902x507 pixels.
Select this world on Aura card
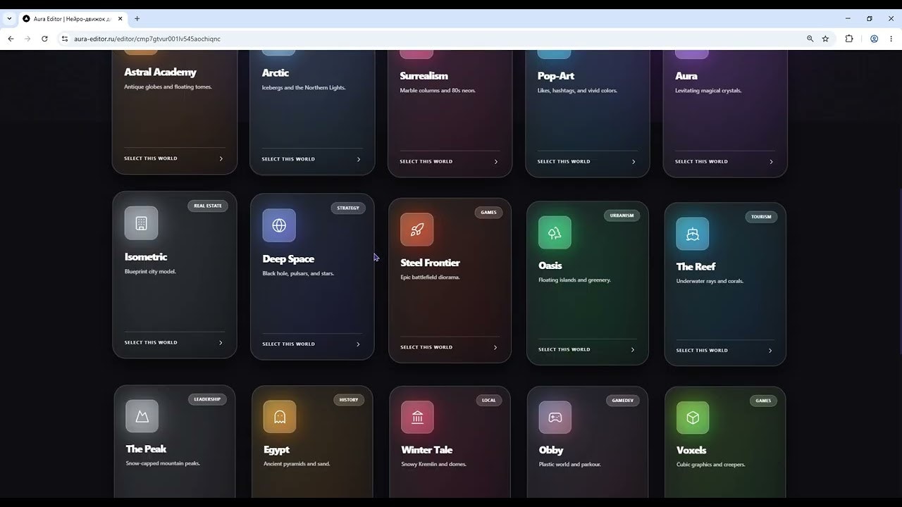pos(701,161)
